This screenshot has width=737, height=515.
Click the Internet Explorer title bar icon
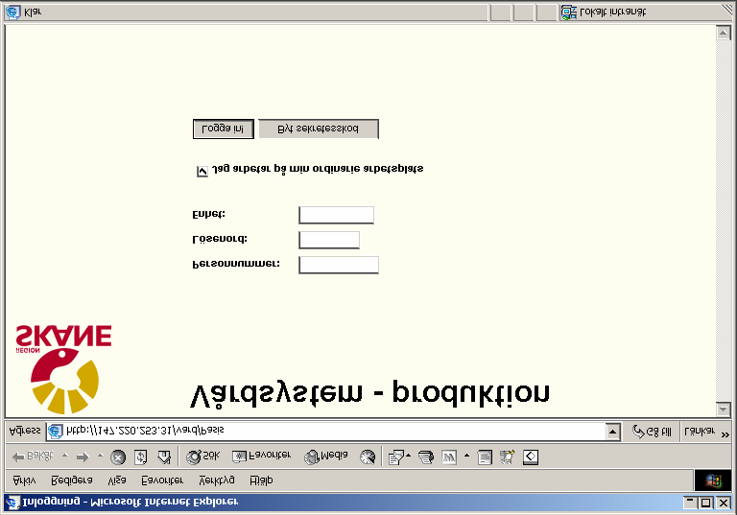tap(12, 503)
